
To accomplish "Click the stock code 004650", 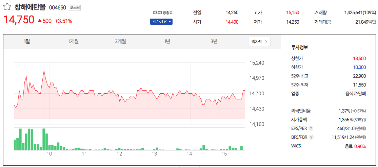I will pos(57,8).
